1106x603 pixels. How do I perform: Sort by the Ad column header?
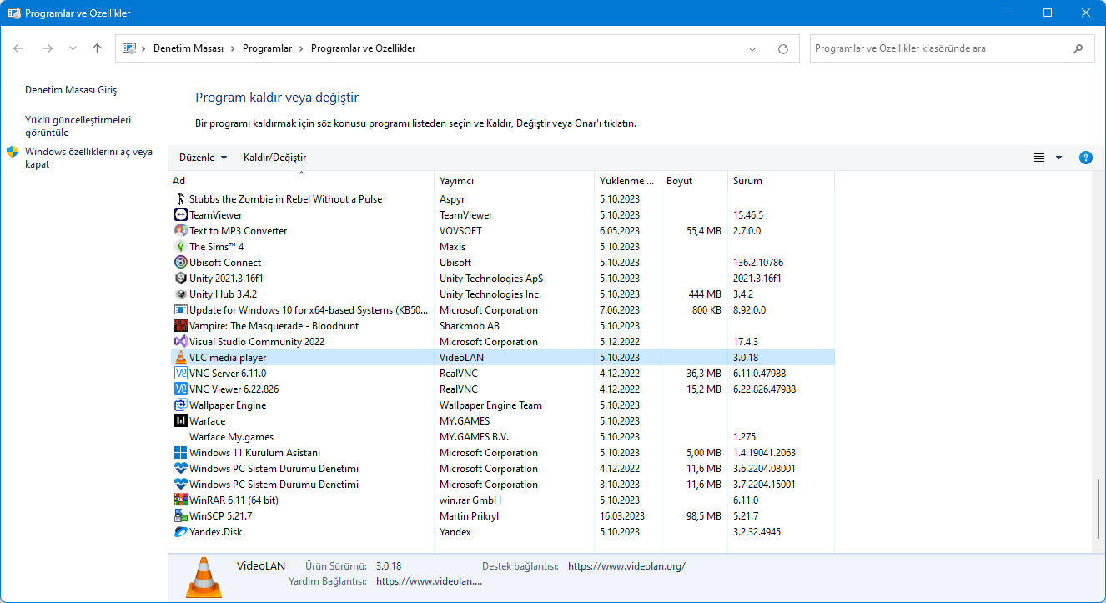tap(301, 181)
